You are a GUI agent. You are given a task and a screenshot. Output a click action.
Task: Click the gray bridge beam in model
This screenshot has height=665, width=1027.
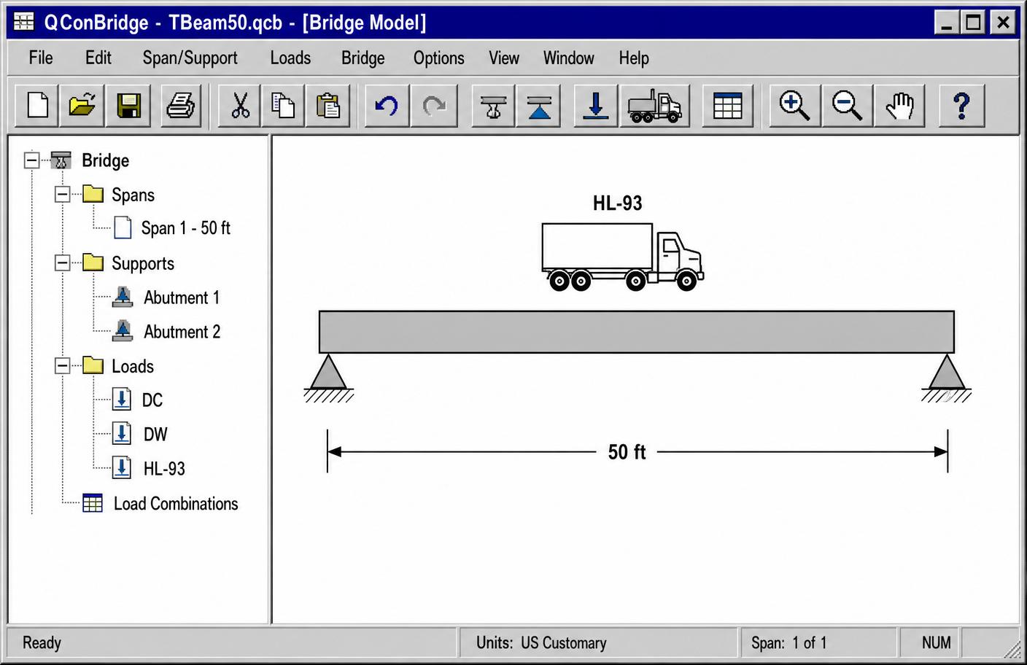(x=636, y=332)
